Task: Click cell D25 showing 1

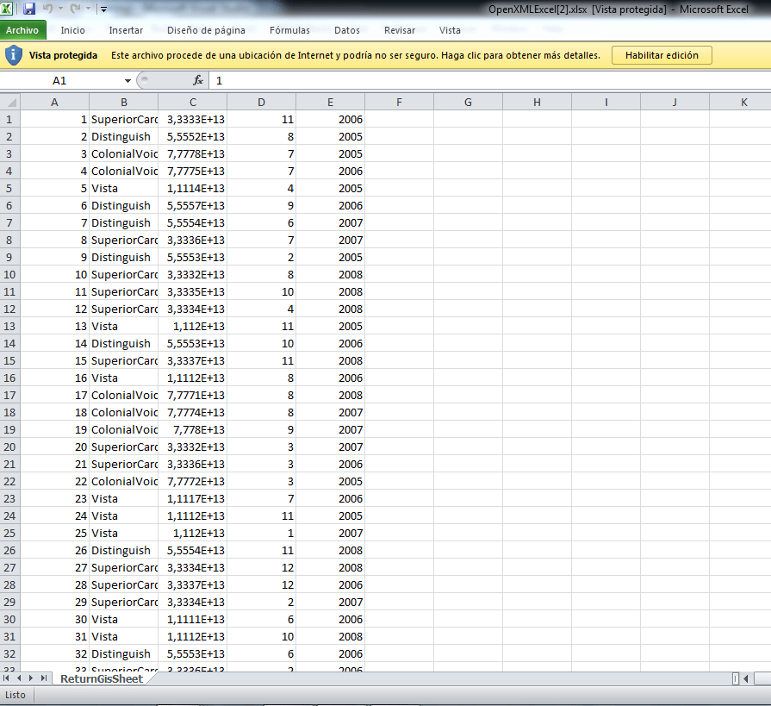Action: pyautogui.click(x=262, y=534)
